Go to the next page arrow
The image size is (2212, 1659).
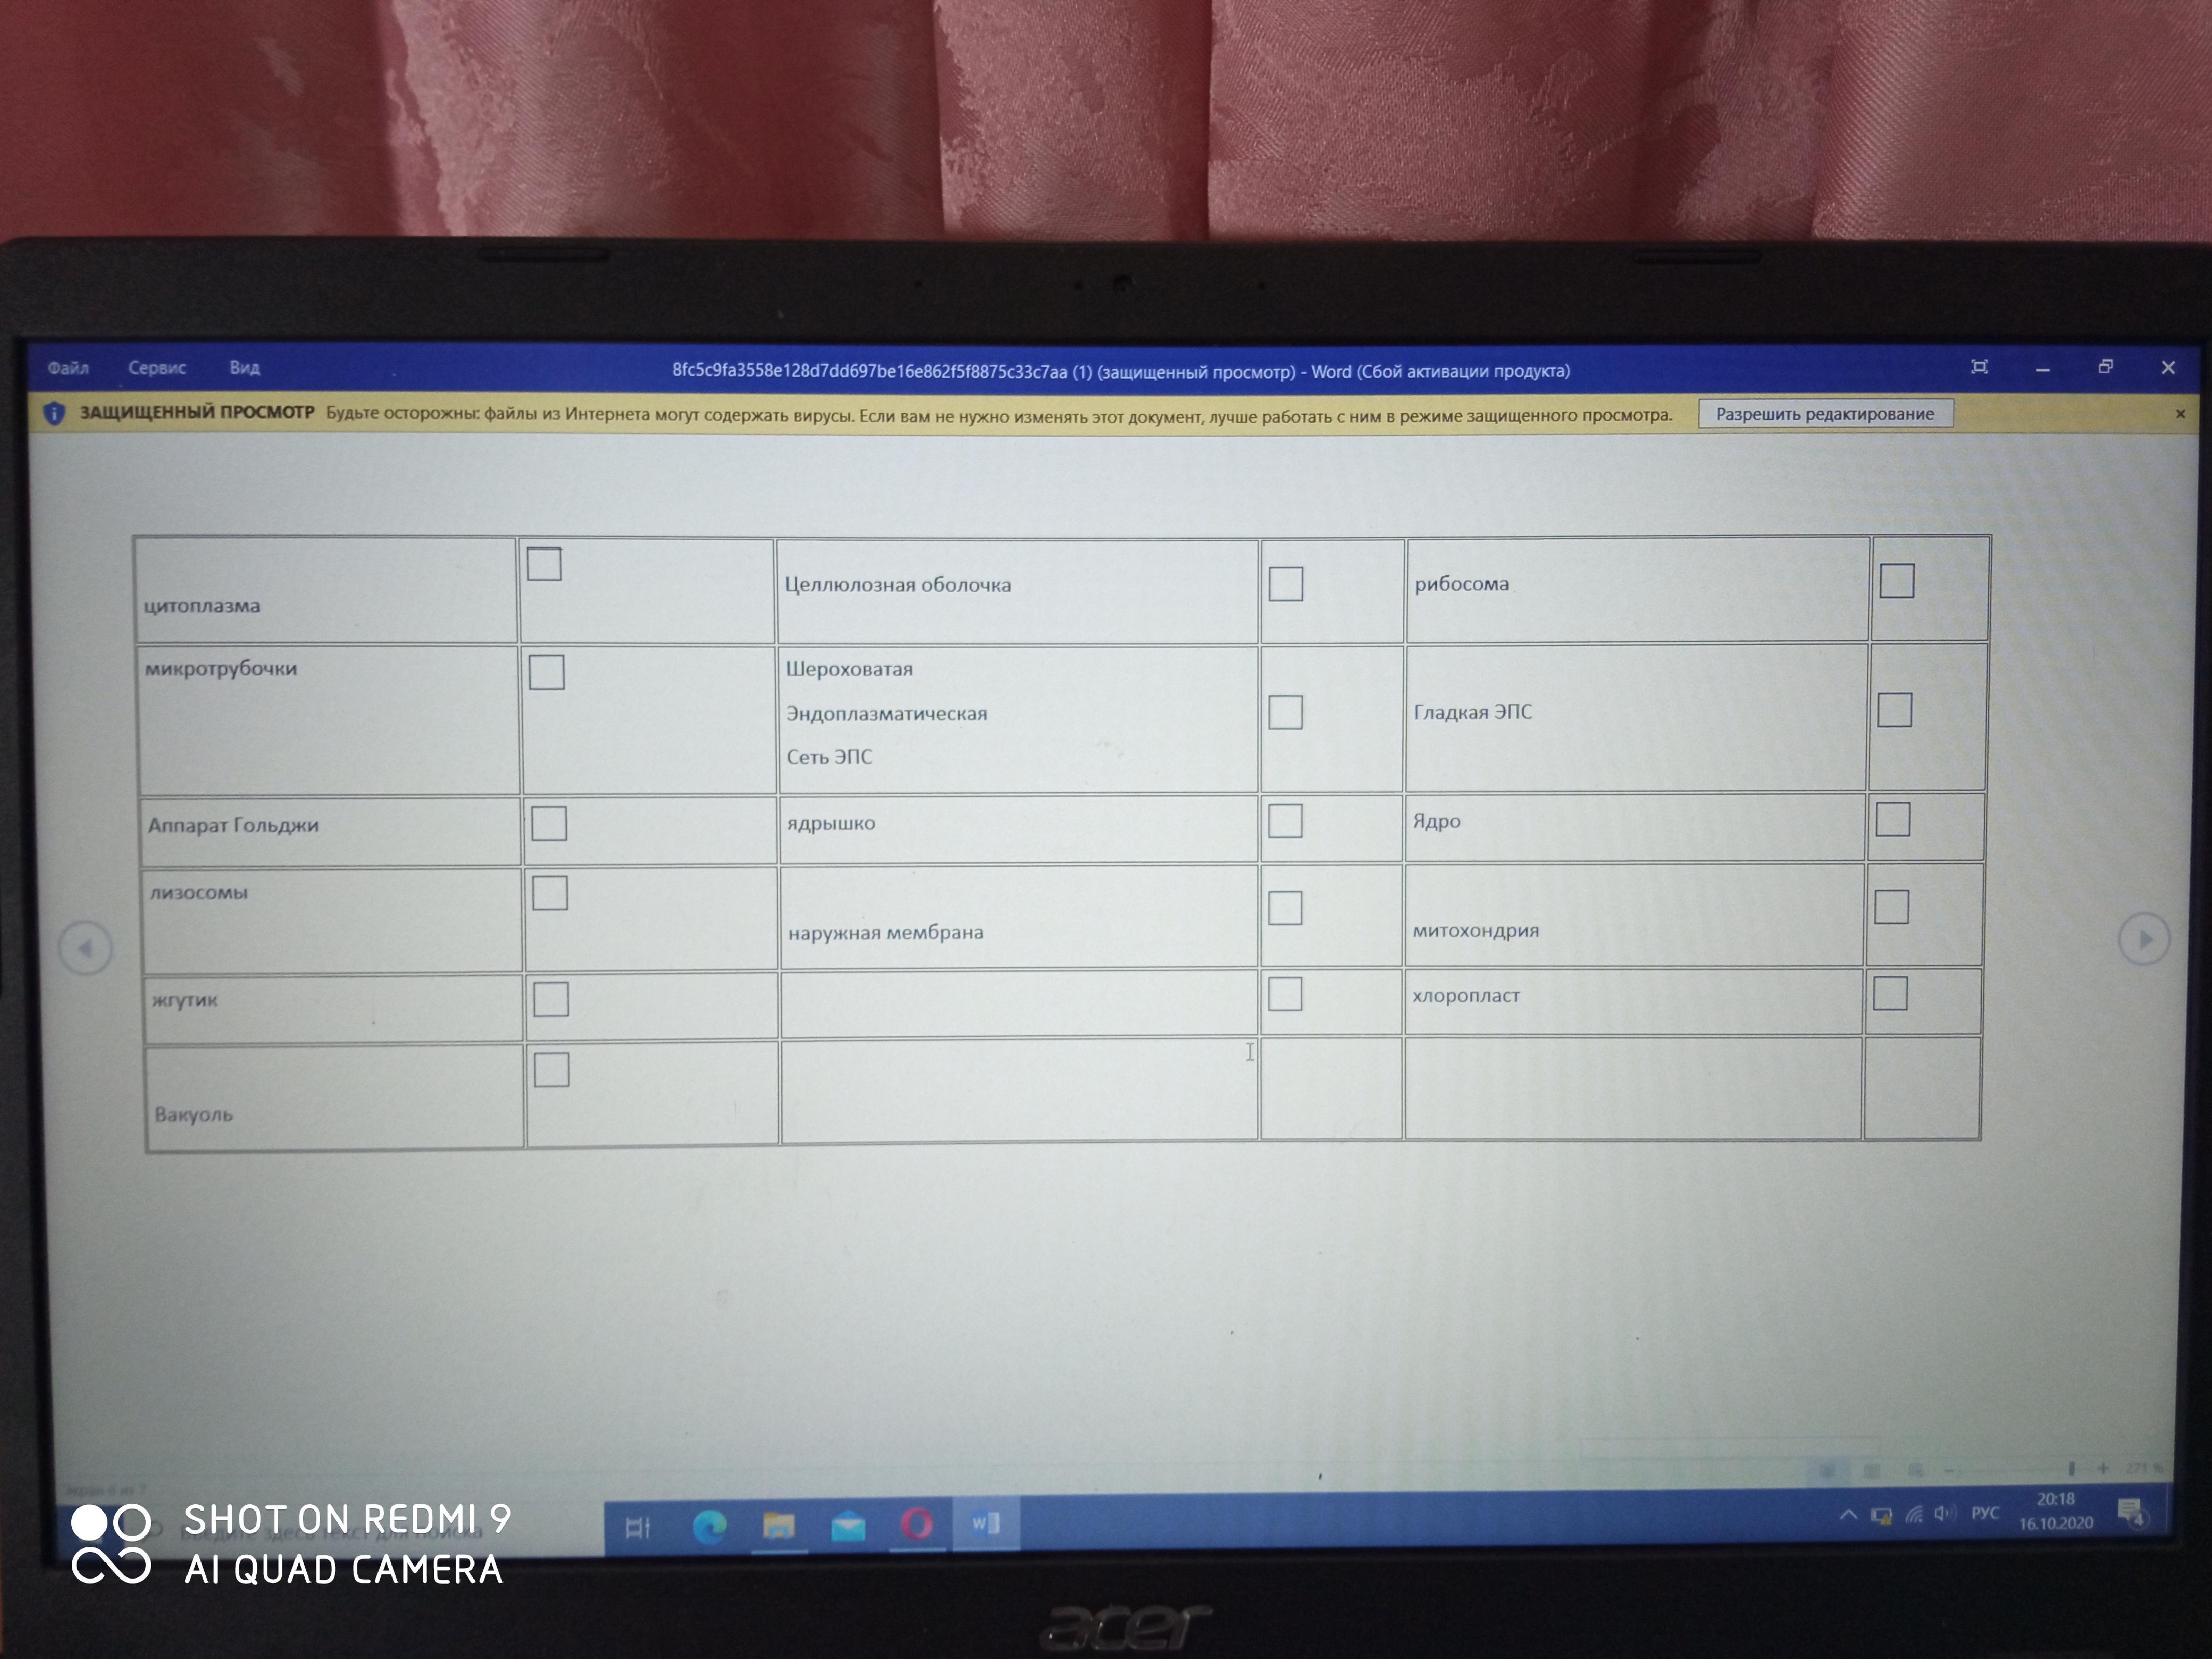2143,939
